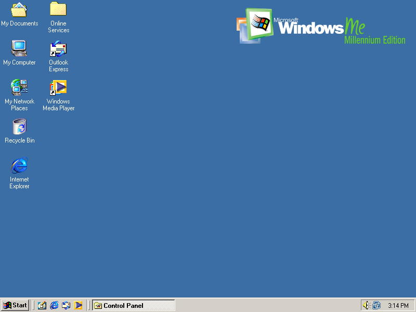Open the volume control in the system tray
Viewport: 416px width, 312px height.
tap(366, 305)
